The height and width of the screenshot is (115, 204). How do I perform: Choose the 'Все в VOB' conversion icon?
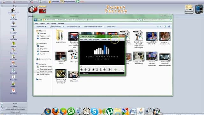click(13, 70)
